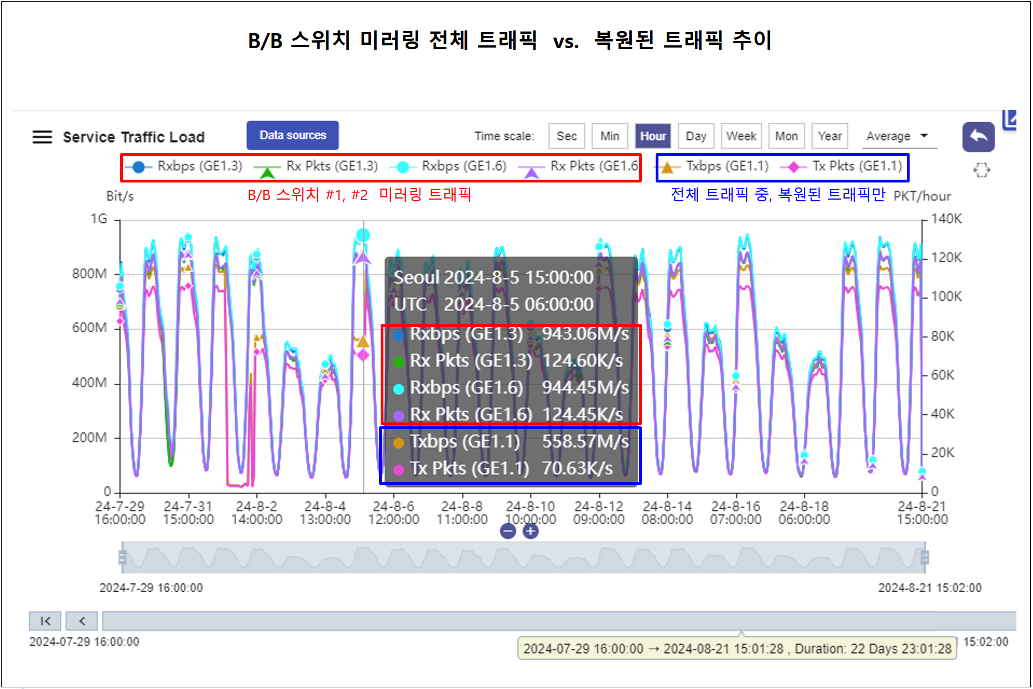The width and height of the screenshot is (1033, 689).
Task: Select the Hour time scale
Action: click(x=653, y=136)
